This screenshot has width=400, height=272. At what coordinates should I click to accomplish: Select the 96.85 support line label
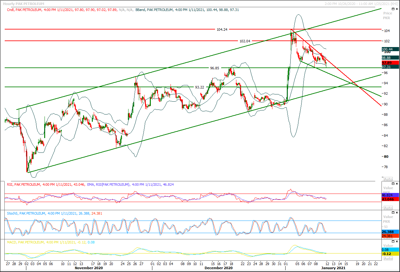coord(215,68)
